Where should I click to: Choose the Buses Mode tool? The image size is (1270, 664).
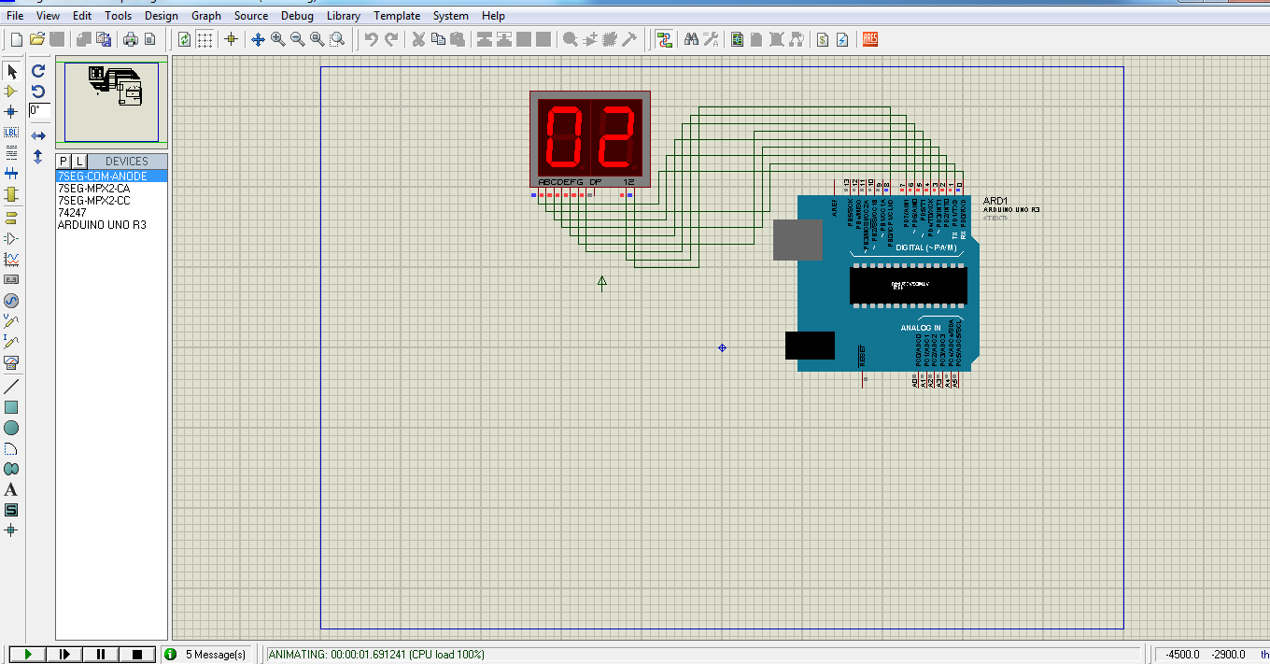coord(11,174)
